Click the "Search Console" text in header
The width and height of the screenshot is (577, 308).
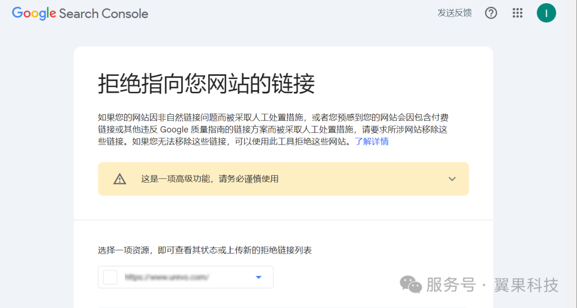(104, 14)
